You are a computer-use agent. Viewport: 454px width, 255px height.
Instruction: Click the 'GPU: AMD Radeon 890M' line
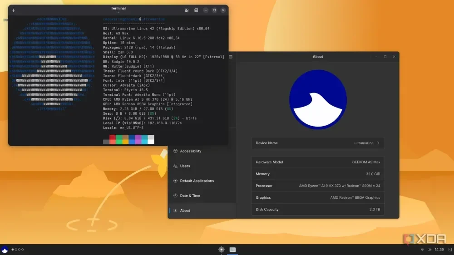148,104
